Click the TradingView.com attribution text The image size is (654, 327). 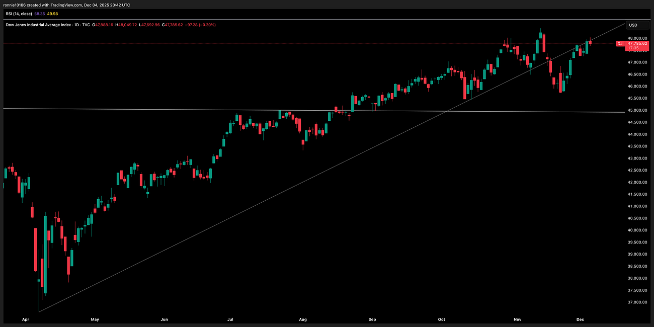pos(65,5)
